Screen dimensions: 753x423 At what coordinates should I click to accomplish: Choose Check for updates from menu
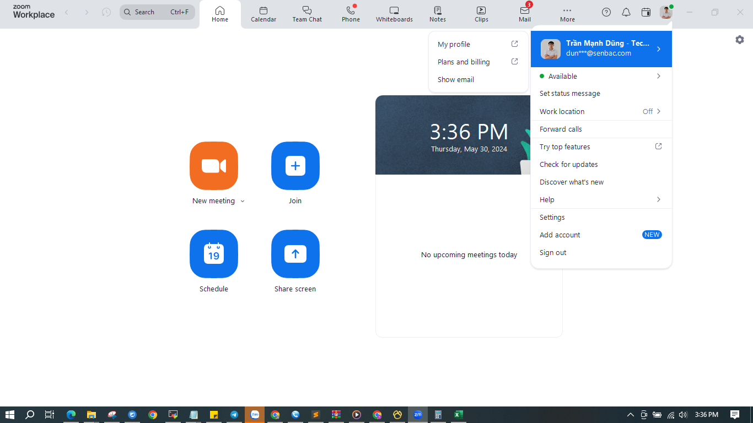click(568, 164)
